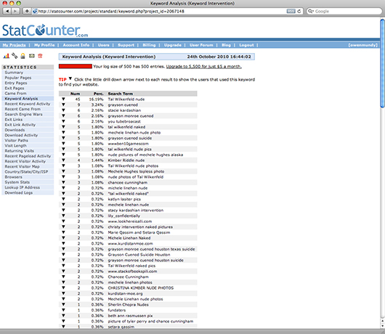Expand drill-down arrow for 'www.lookhereisalli.com'
The height and width of the screenshot is (334, 385).
(x=63, y=221)
